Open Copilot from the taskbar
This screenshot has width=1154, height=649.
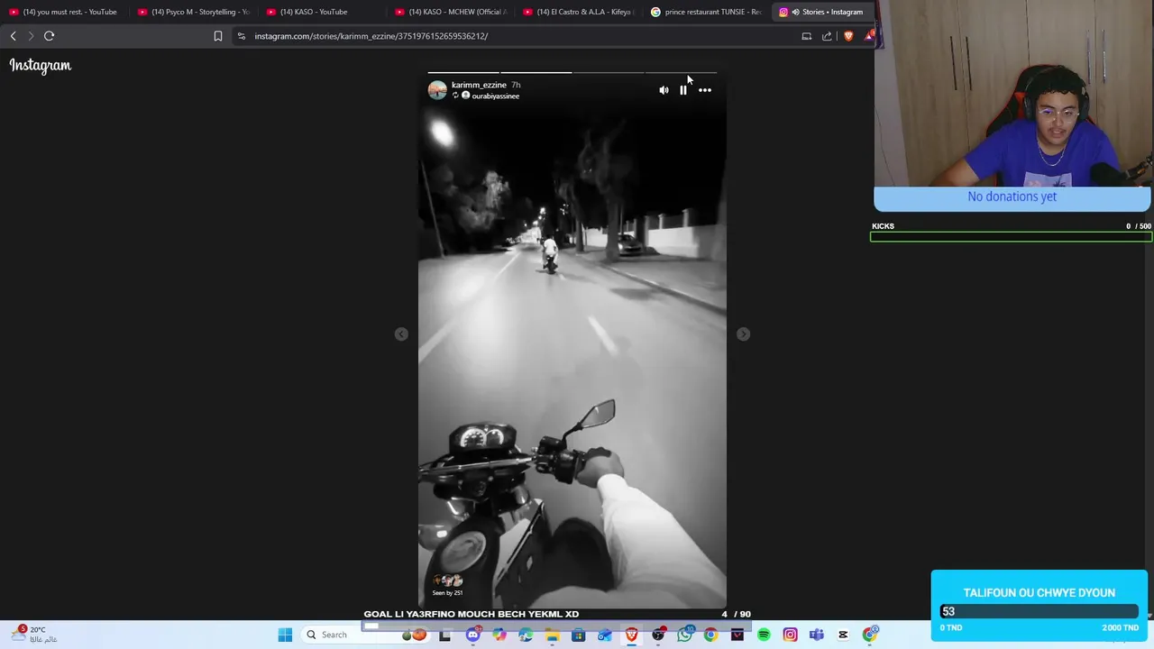pyautogui.click(x=499, y=635)
